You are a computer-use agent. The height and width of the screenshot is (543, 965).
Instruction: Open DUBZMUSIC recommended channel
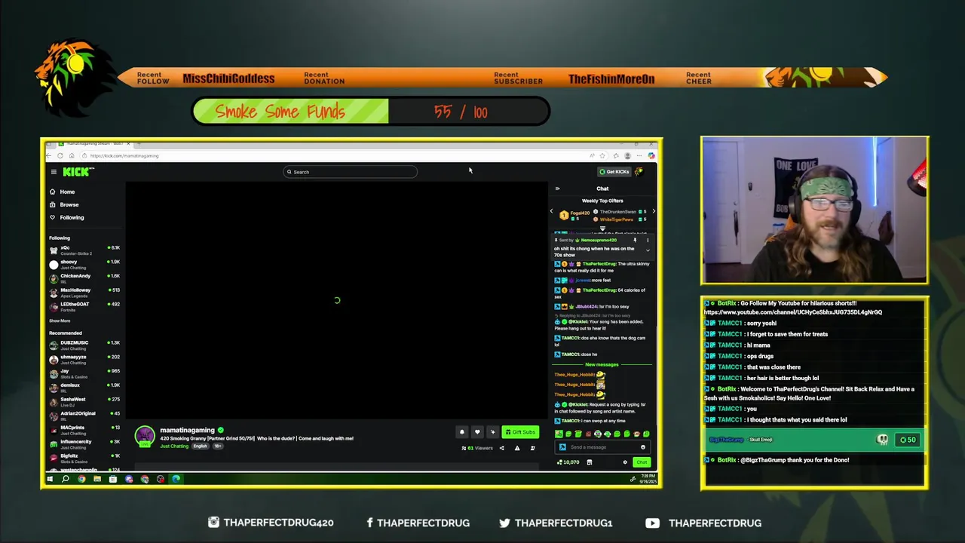tap(84, 345)
